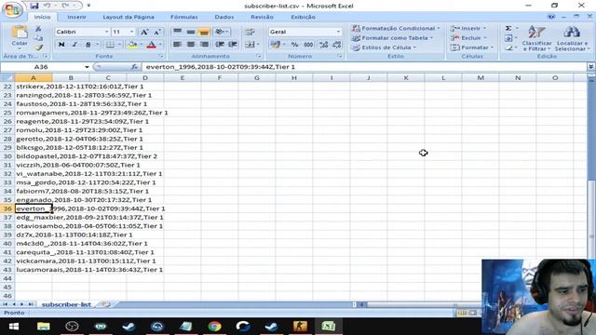This screenshot has width=596, height=335.
Task: Center cell text horizontally
Action: [191, 45]
